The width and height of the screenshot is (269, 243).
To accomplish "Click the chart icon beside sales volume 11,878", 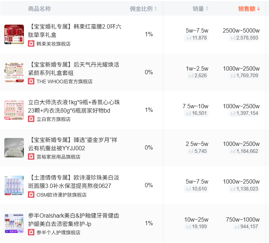I will point(189,38).
